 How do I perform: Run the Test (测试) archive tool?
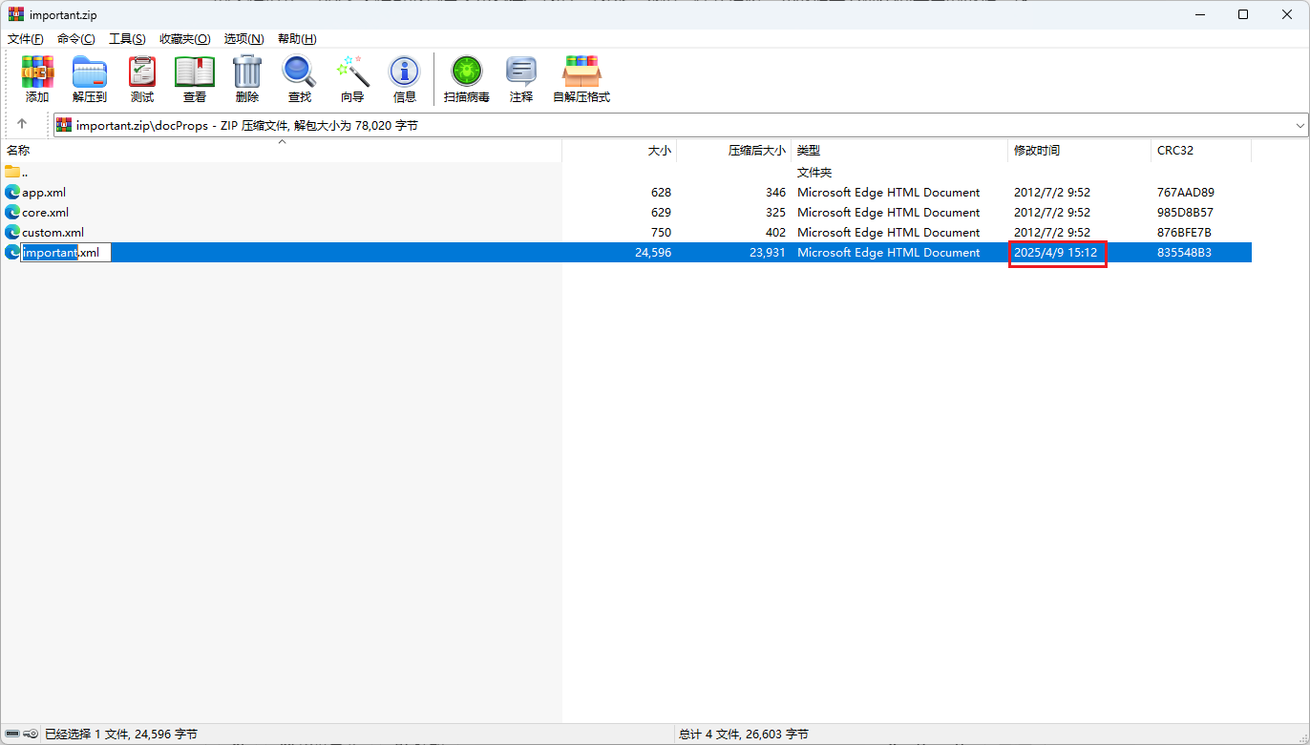(142, 78)
